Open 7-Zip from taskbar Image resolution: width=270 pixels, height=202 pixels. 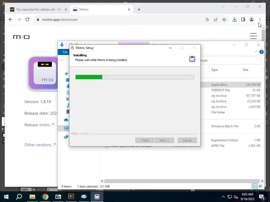[58, 197]
